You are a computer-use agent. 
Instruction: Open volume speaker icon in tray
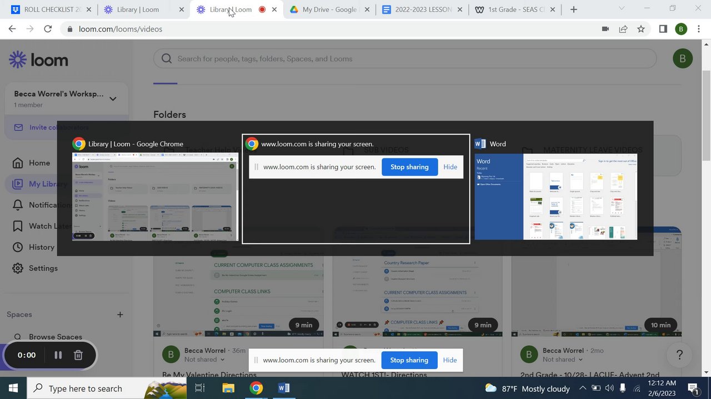tap(609, 388)
